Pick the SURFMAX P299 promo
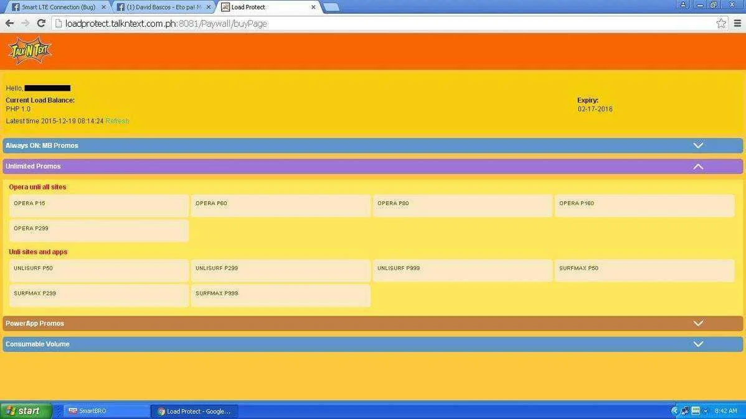 pyautogui.click(x=99, y=296)
